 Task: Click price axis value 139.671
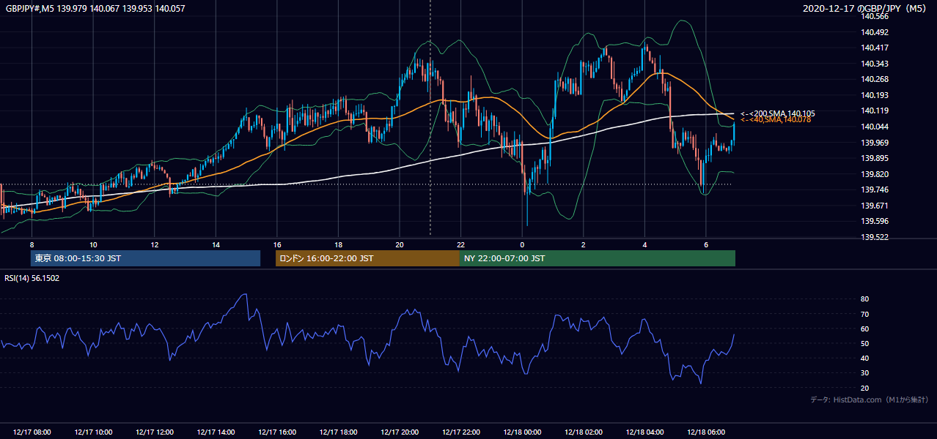click(x=875, y=206)
